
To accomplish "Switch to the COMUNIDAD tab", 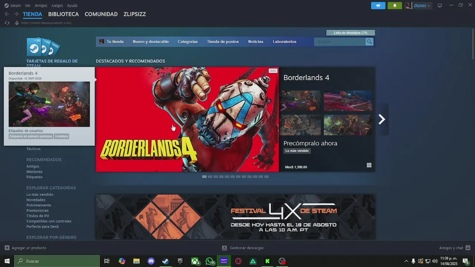I will [101, 14].
